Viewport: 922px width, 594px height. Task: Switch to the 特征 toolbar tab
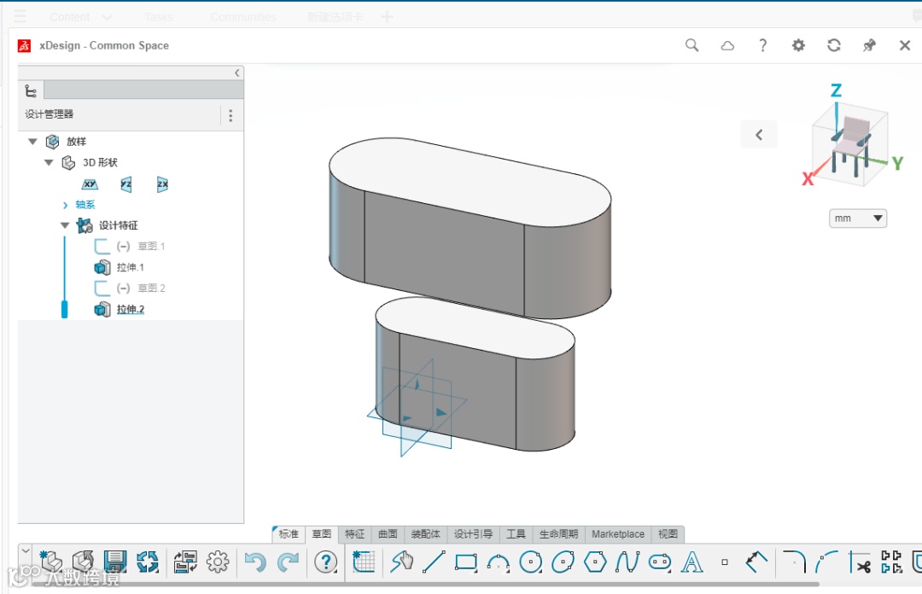354,534
